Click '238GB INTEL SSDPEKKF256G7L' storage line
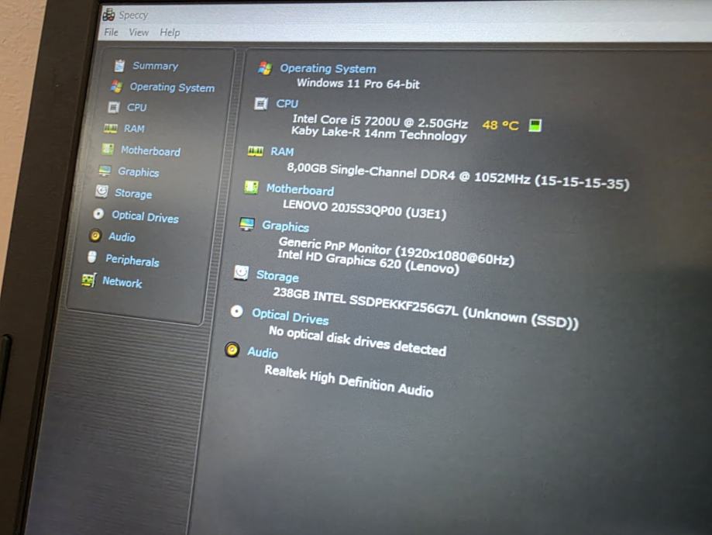Image resolution: width=712 pixels, height=535 pixels. click(425, 308)
